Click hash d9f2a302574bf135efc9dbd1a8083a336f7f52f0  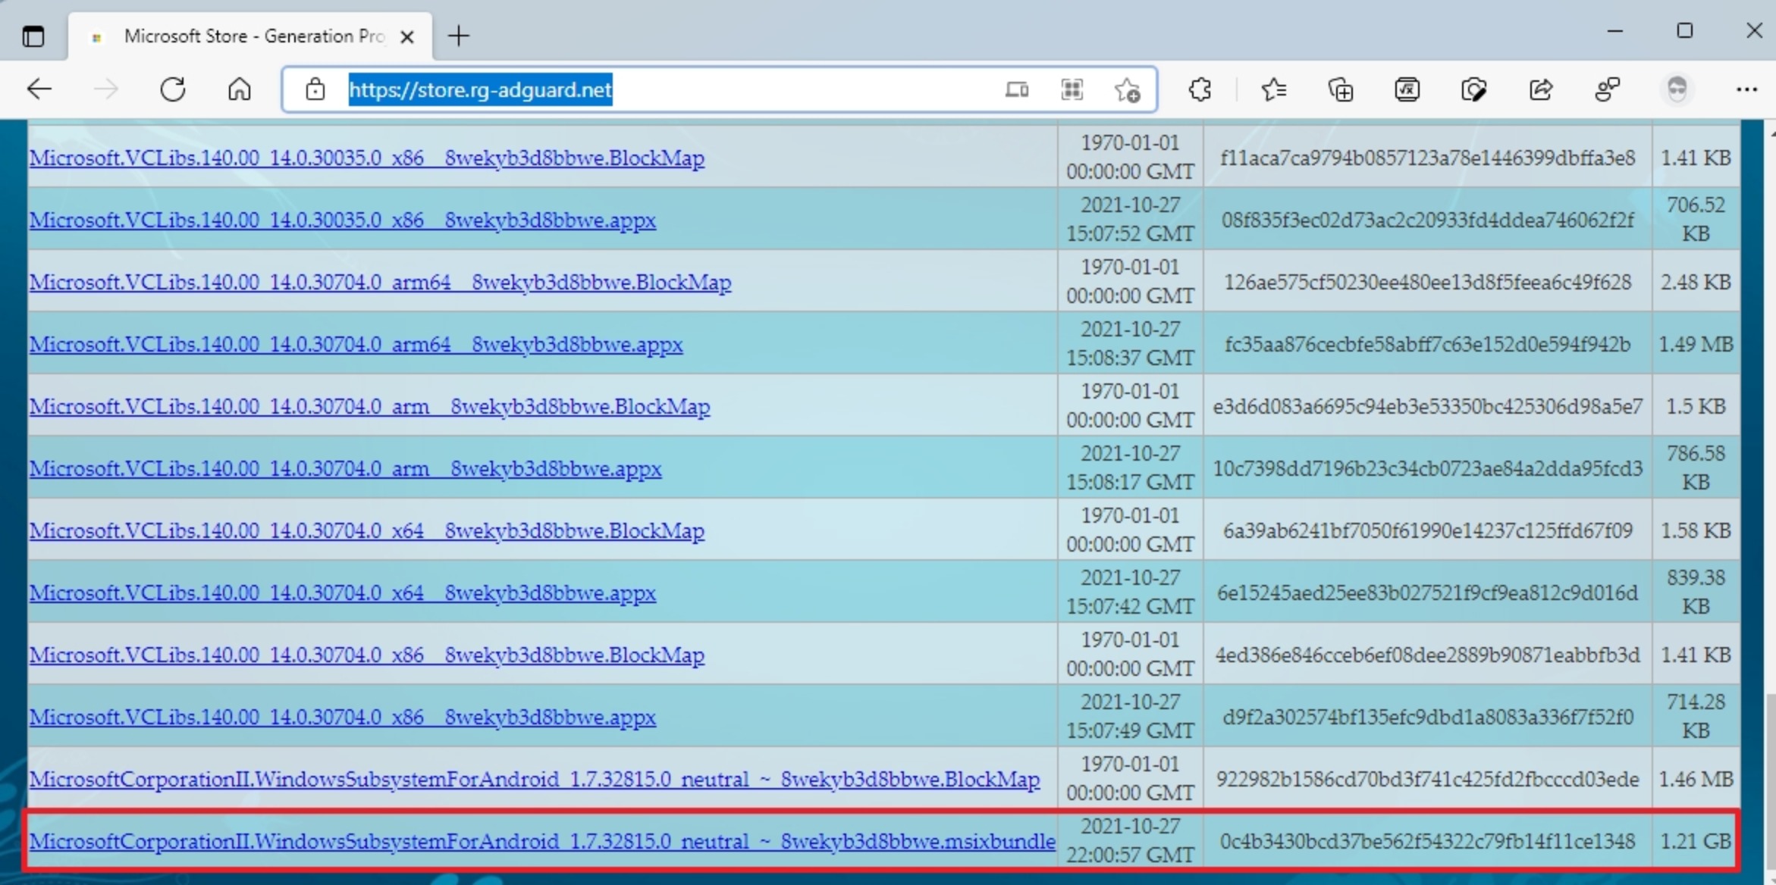point(1427,717)
